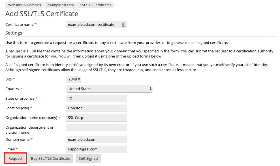Viewport: 280px width, 166px height.
Task: Select the Location (city) input
Action: (97, 108)
